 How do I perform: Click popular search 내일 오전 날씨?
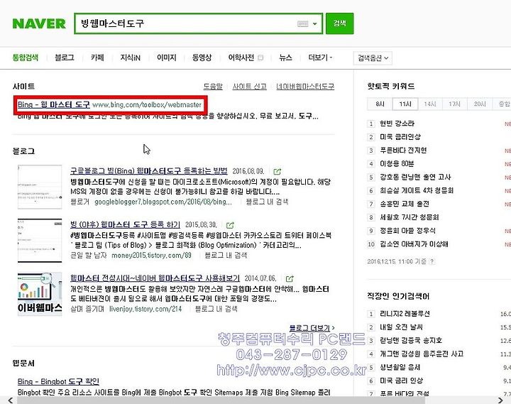point(401,327)
